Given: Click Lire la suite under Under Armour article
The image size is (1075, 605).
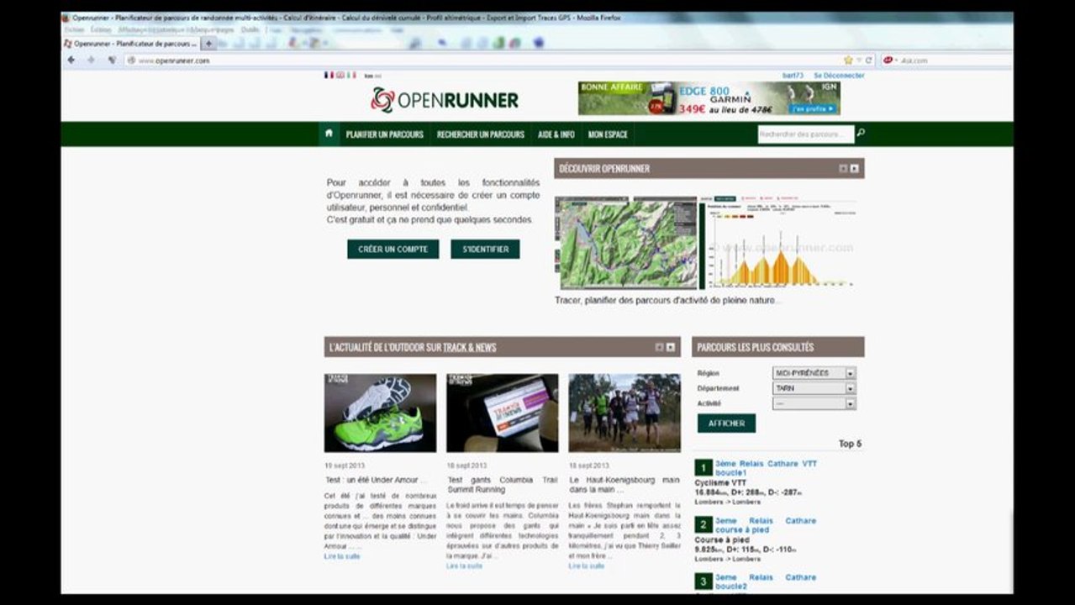Looking at the screenshot, I should tap(342, 556).
